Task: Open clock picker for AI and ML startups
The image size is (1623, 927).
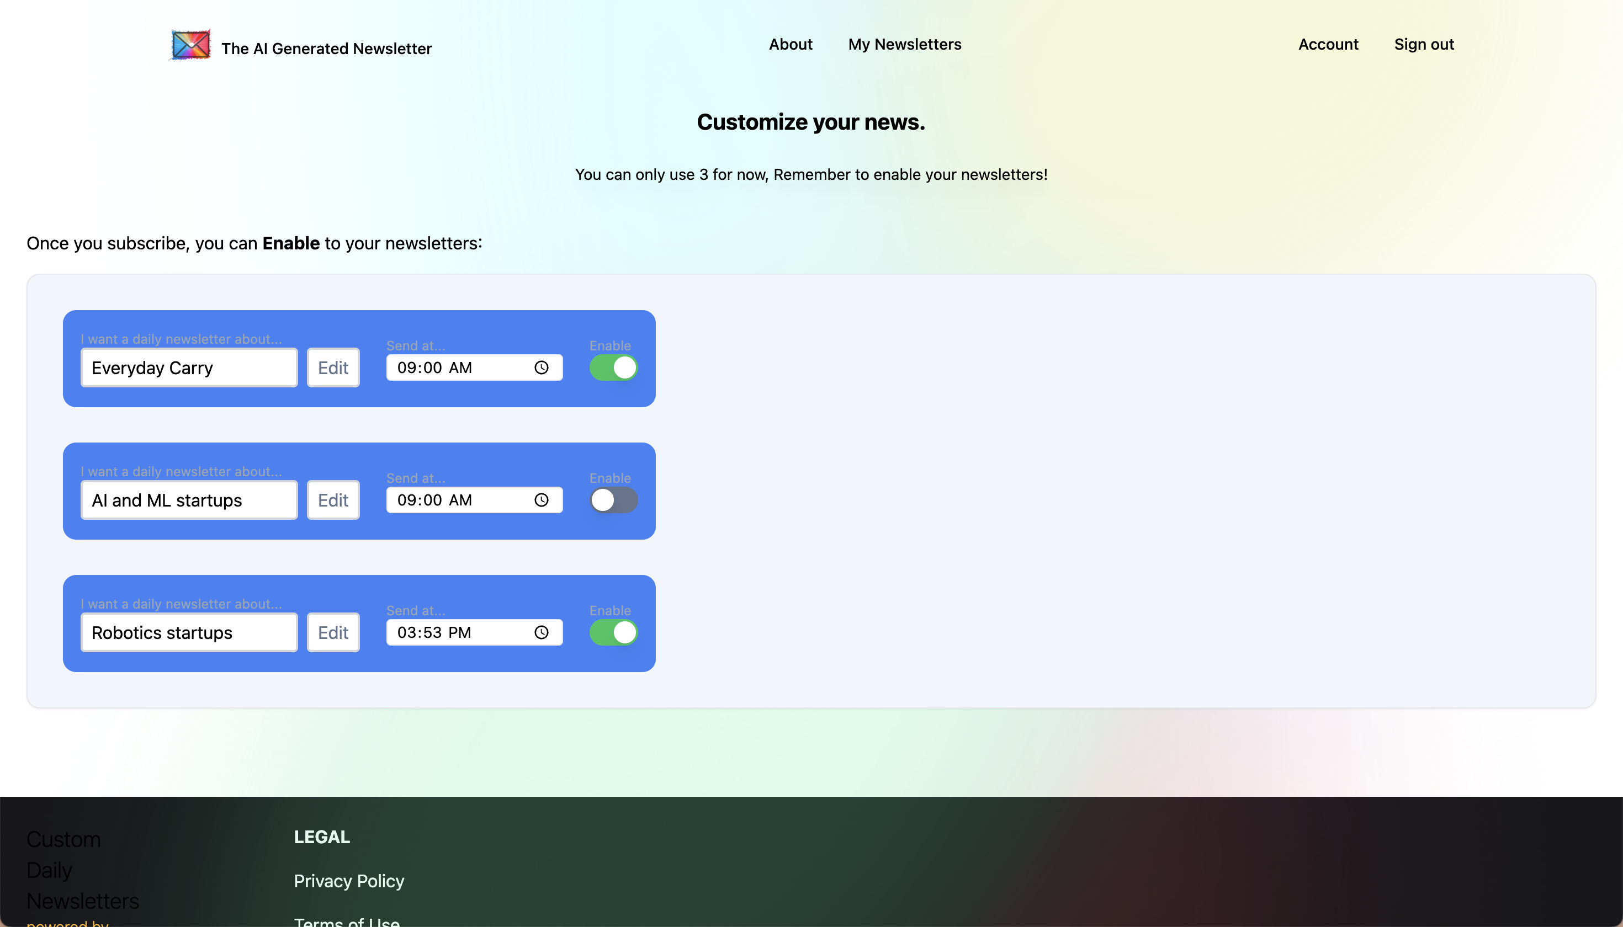Action: point(541,500)
